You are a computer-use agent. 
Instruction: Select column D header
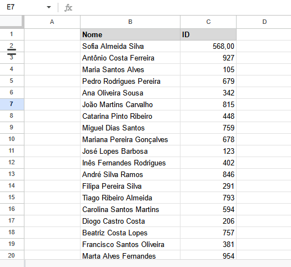pos(264,22)
